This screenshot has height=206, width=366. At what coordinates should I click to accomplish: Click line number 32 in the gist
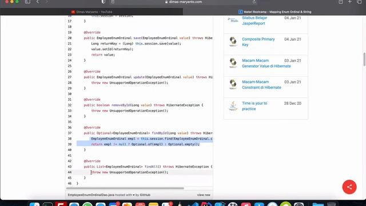click(70, 105)
